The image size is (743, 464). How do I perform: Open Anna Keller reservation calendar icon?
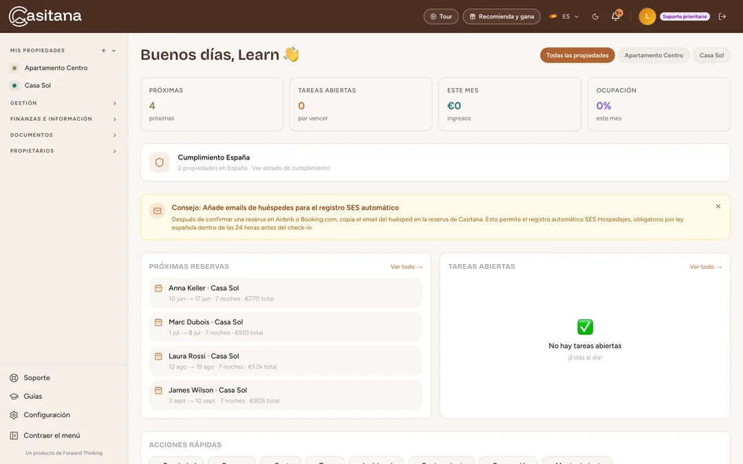[158, 288]
